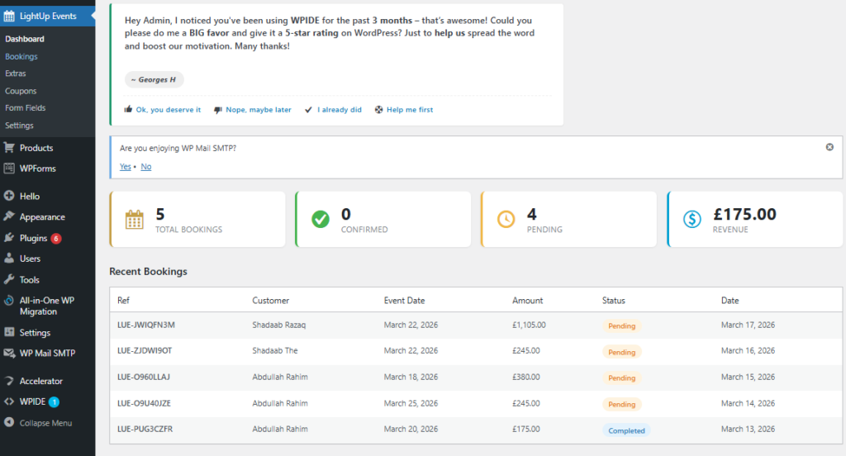Open the Bookings submenu item
846x456 pixels.
pyautogui.click(x=21, y=56)
